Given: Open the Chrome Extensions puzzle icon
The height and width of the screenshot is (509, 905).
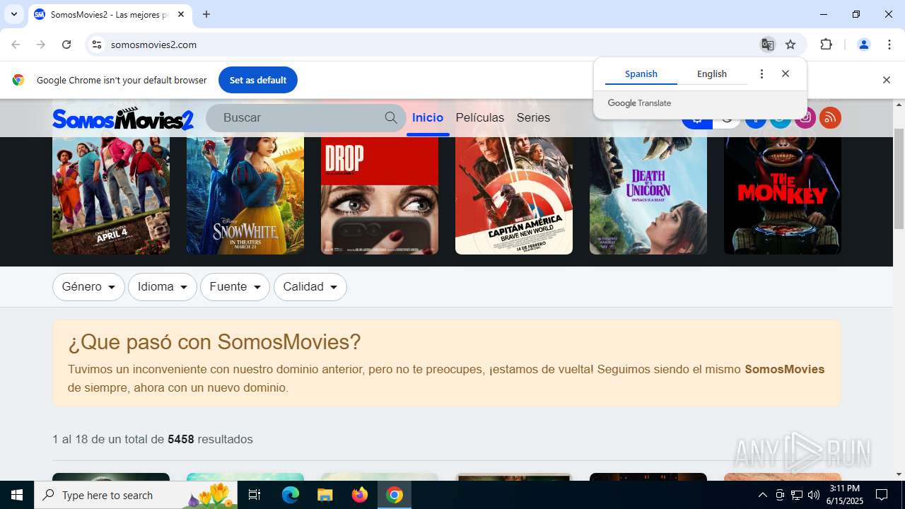Looking at the screenshot, I should [826, 45].
